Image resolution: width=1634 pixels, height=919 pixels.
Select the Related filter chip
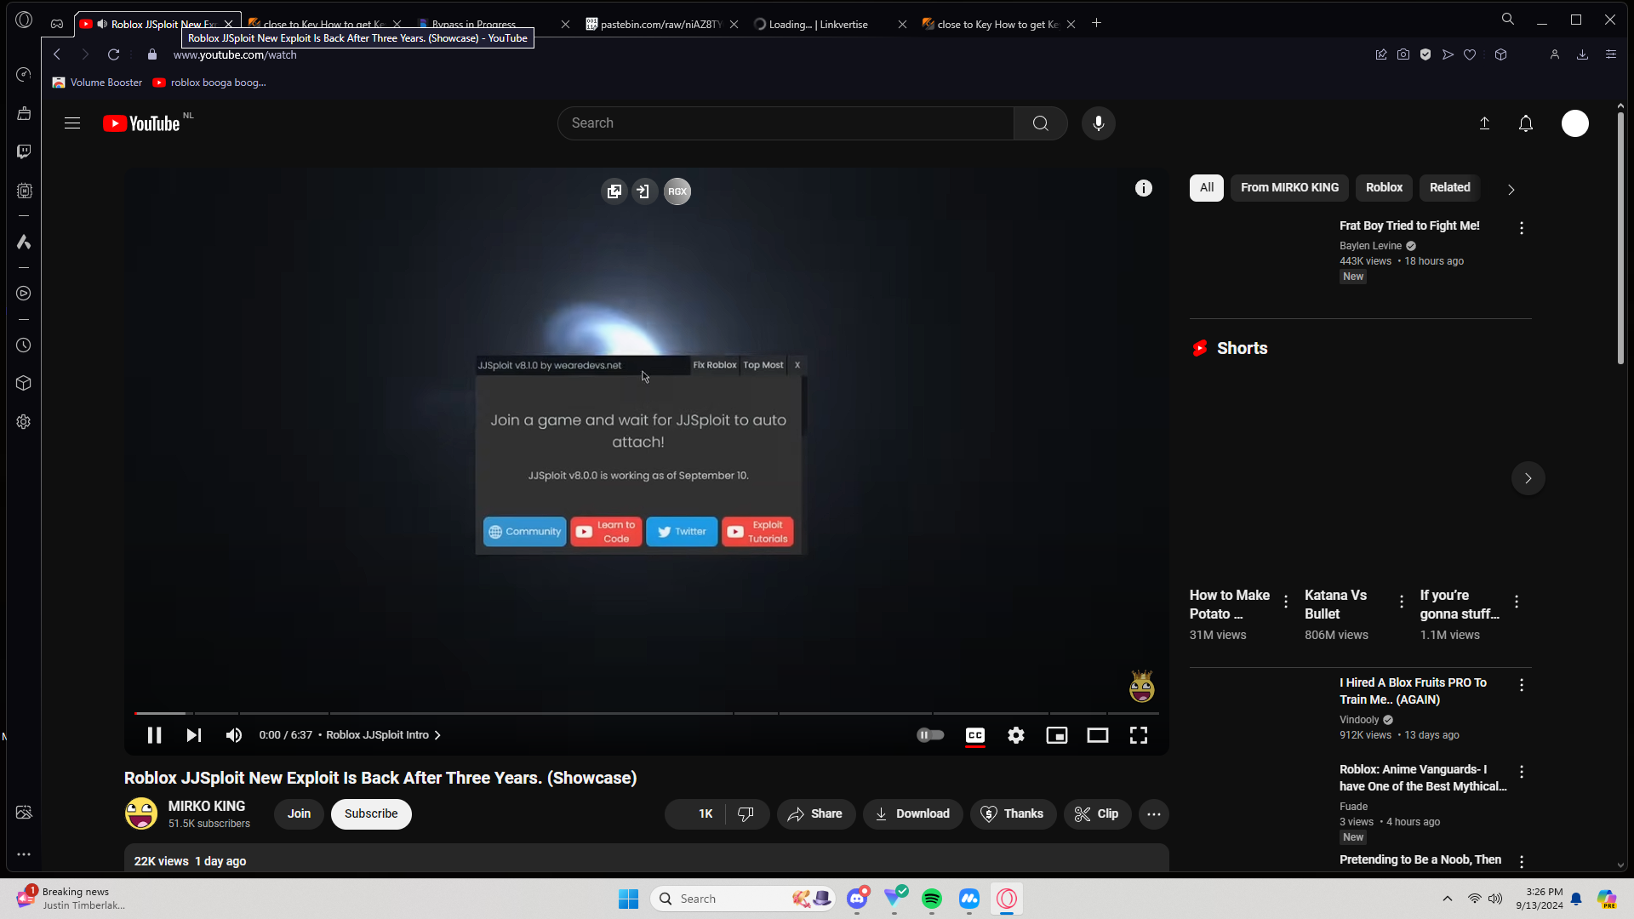point(1450,188)
